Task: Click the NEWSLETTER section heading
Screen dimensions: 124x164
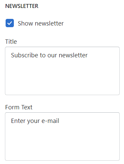Action: tap(22, 6)
